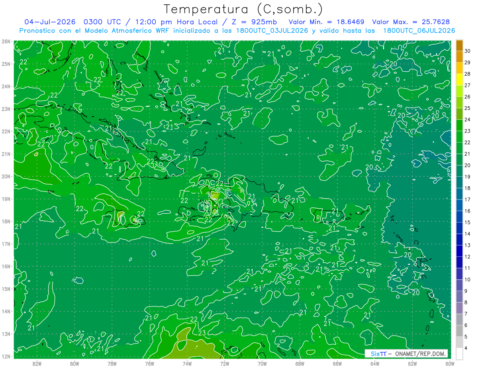Click the latitude axis label "13N"
Viewport: 478px width, 369px height.
click(6, 334)
